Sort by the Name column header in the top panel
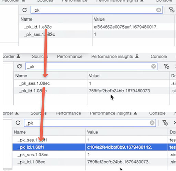 pyautogui.click(x=26, y=19)
